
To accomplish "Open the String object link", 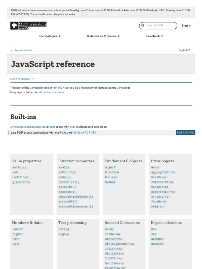I will click(64, 229).
